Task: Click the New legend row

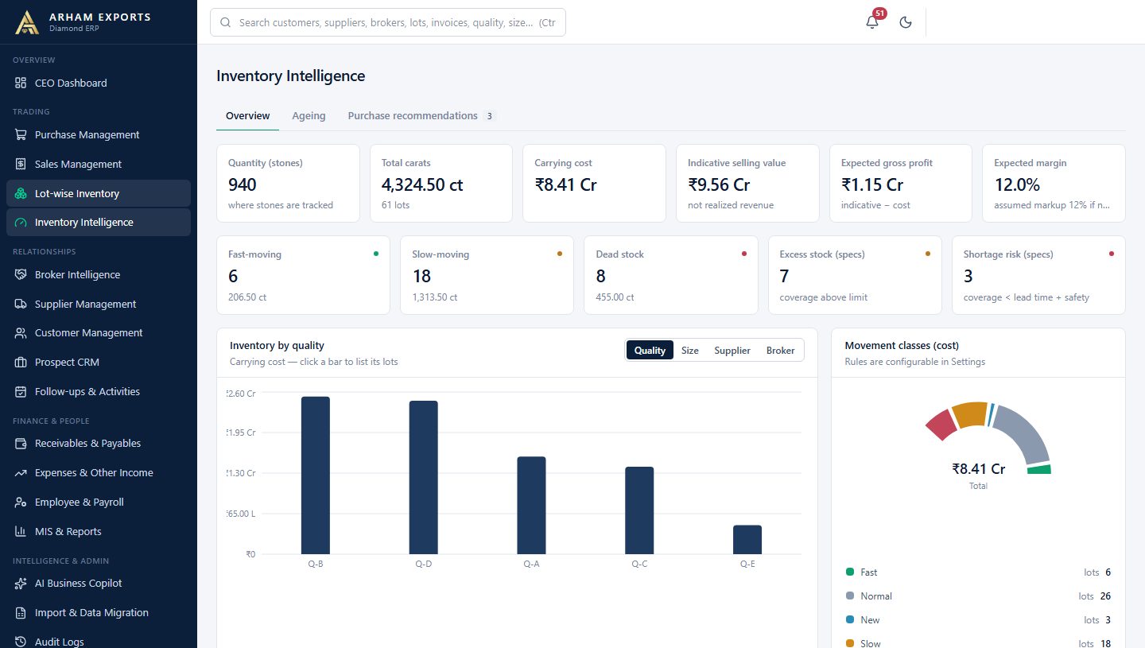Action: 978,620
